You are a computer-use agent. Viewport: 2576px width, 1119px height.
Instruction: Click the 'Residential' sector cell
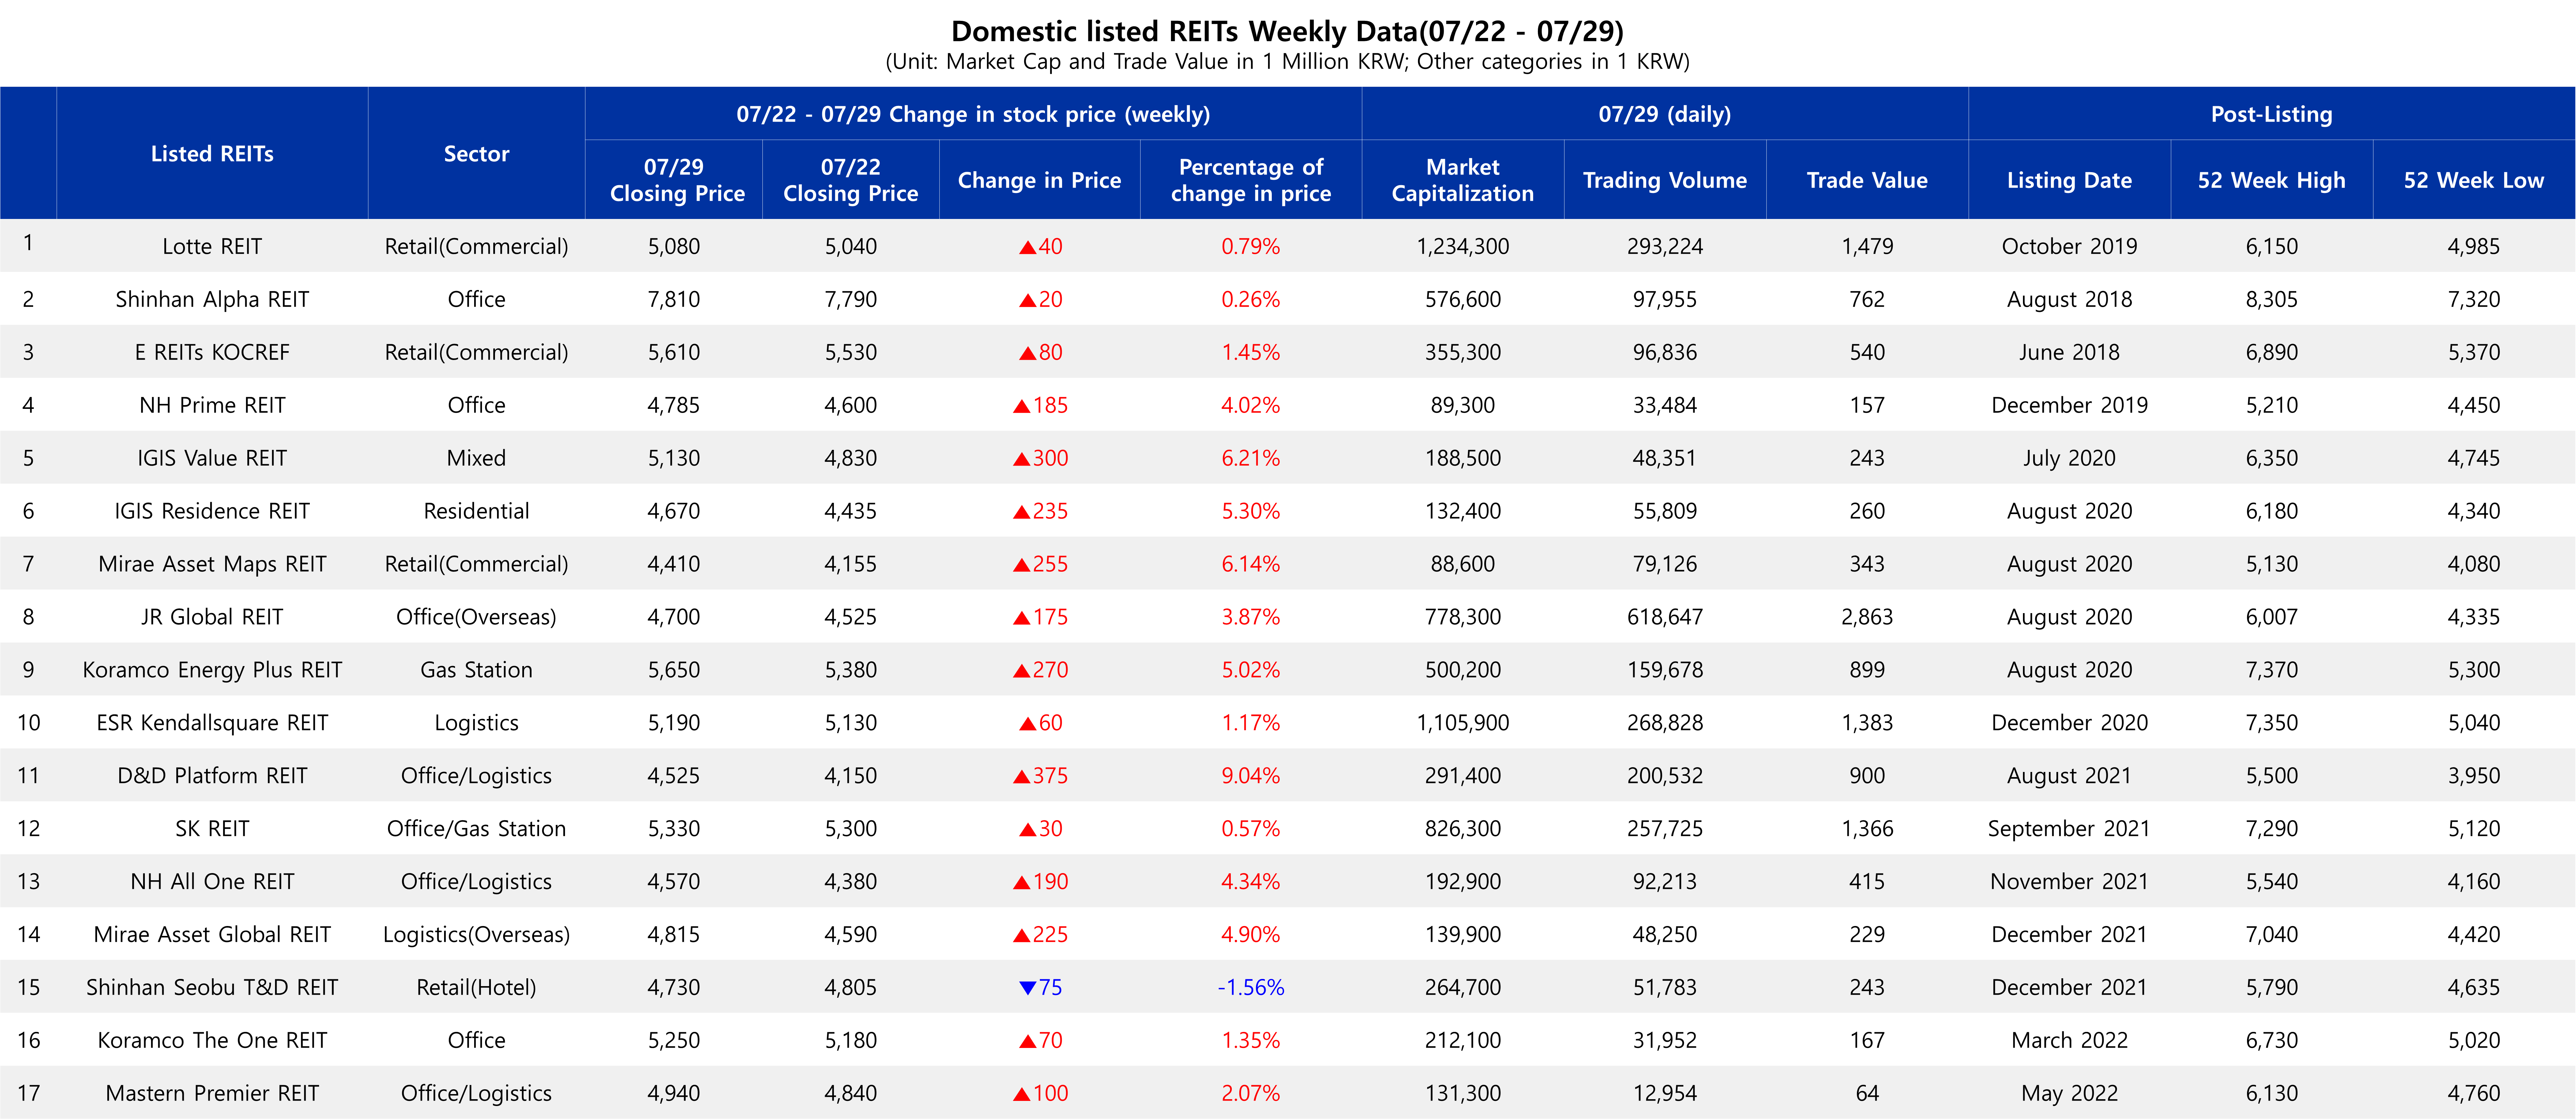click(476, 511)
